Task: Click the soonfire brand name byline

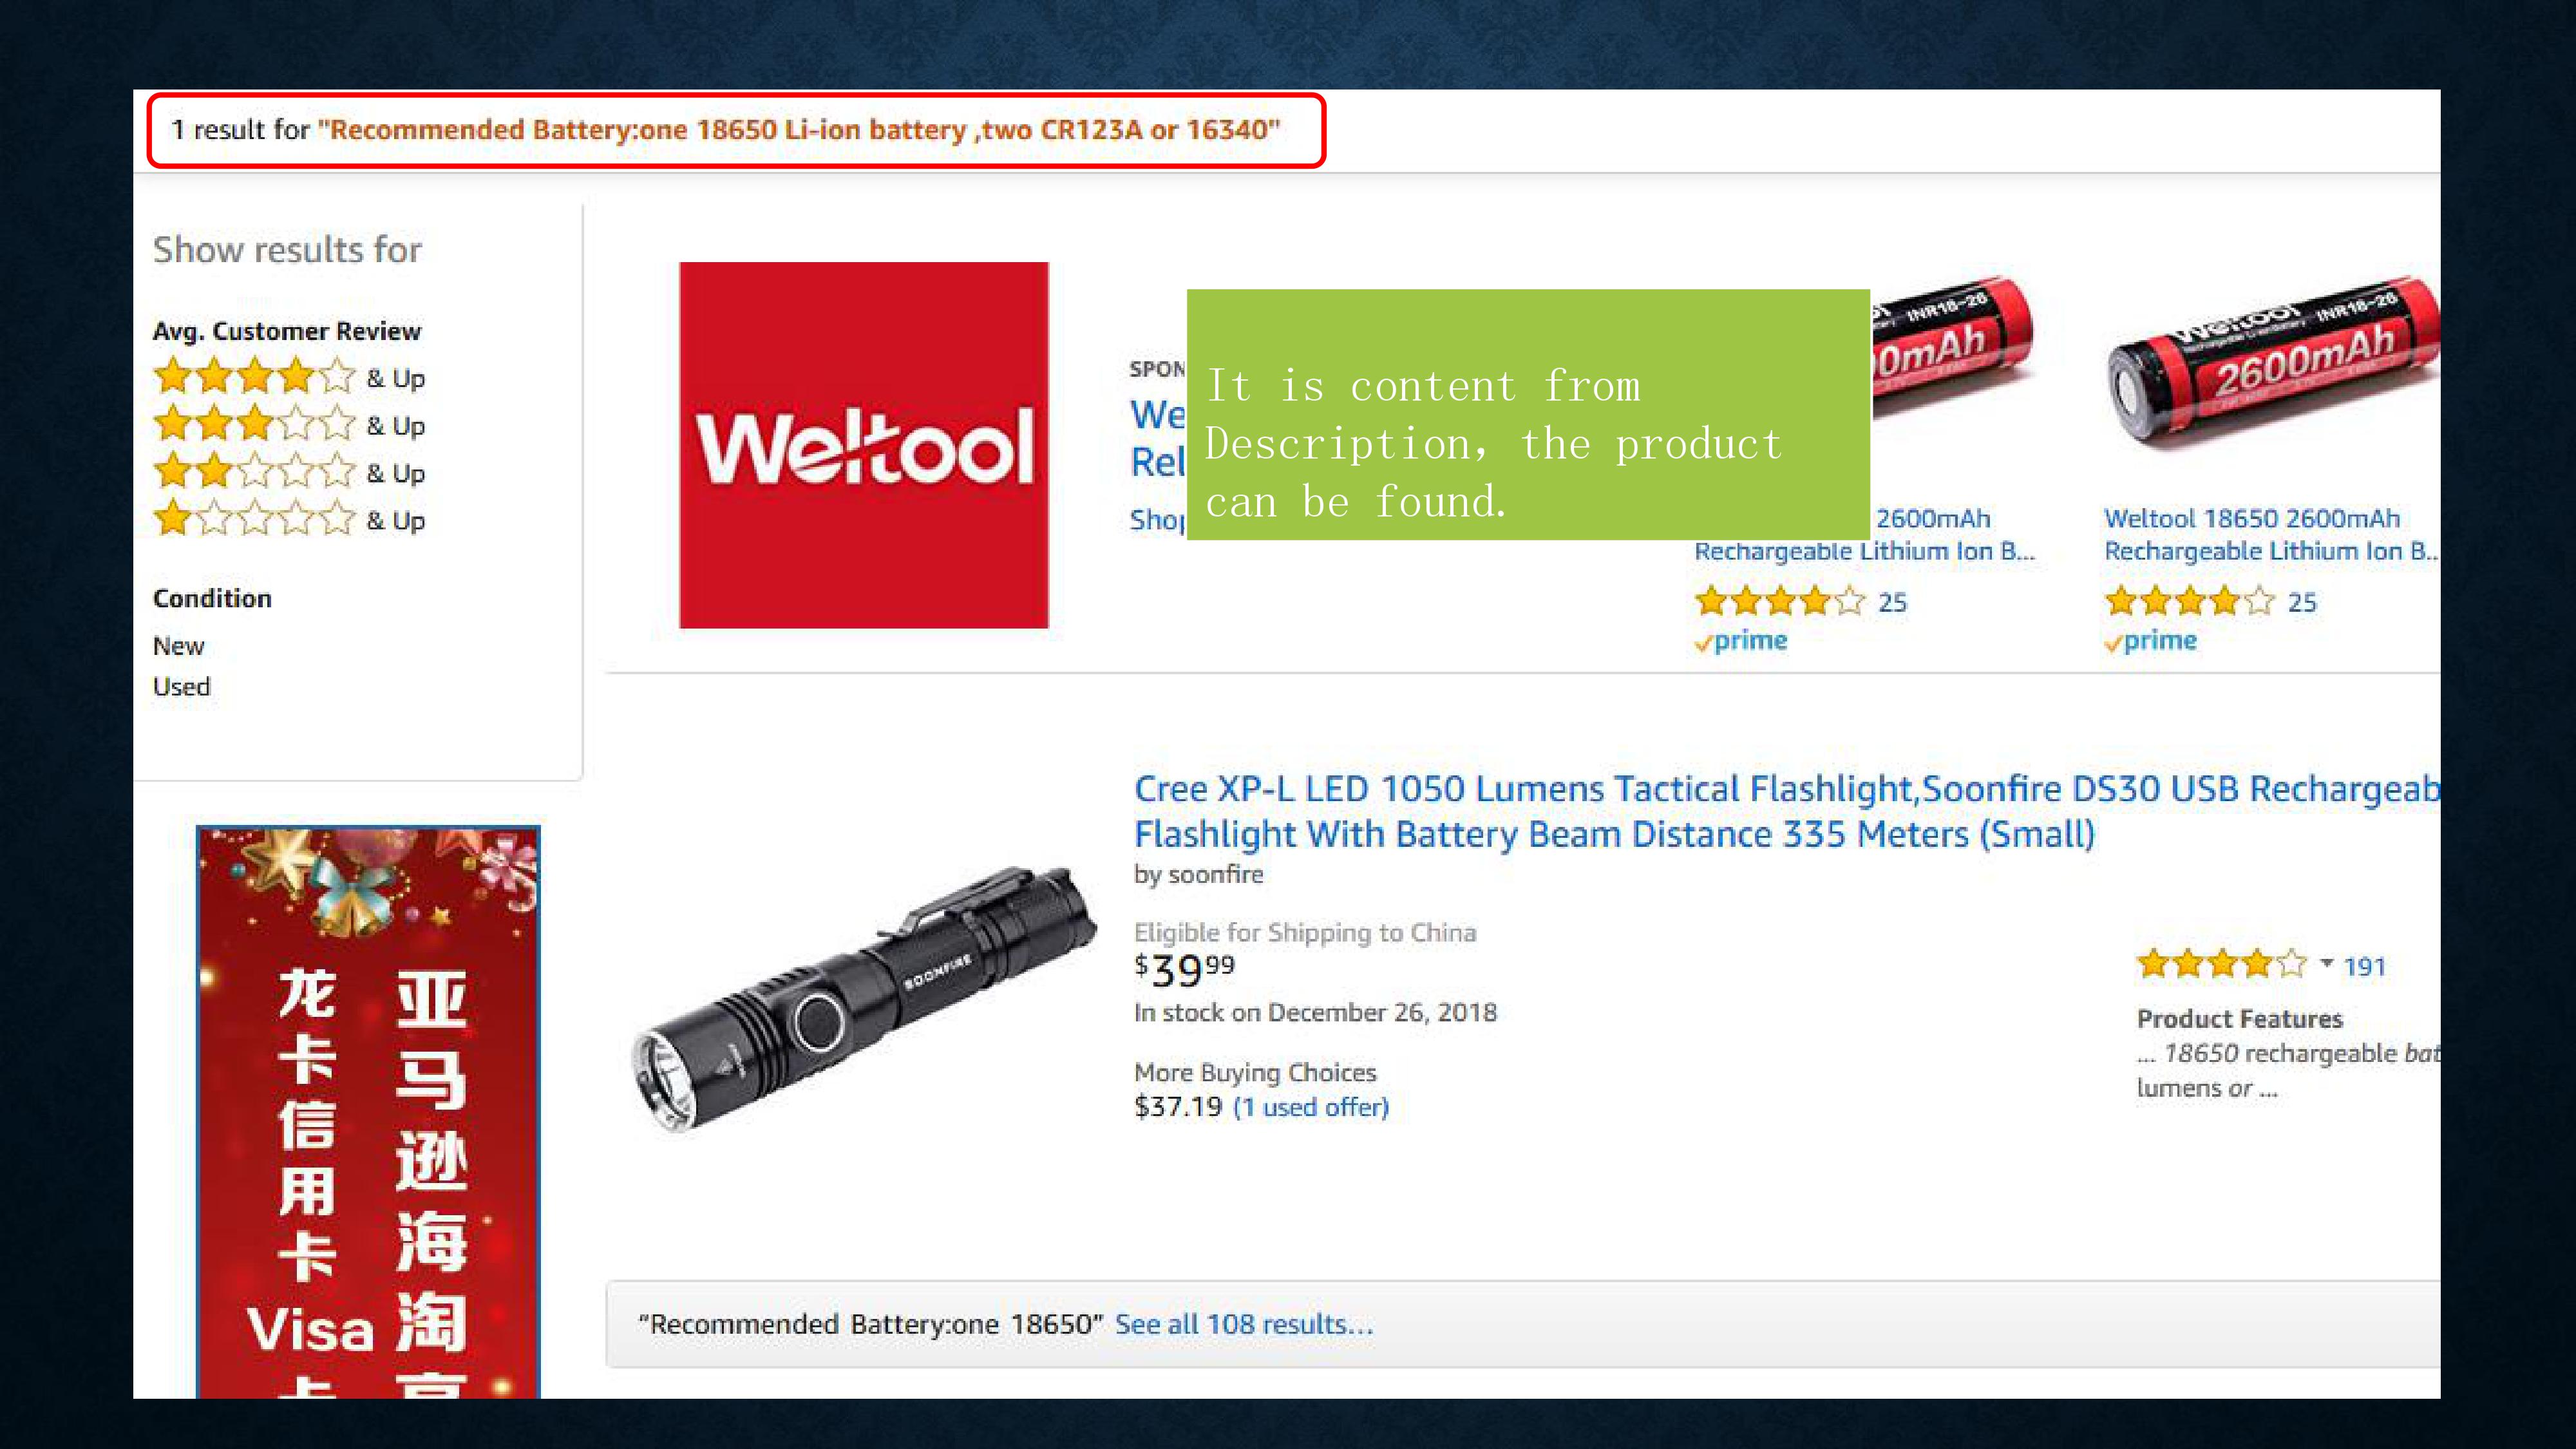Action: [1215, 874]
